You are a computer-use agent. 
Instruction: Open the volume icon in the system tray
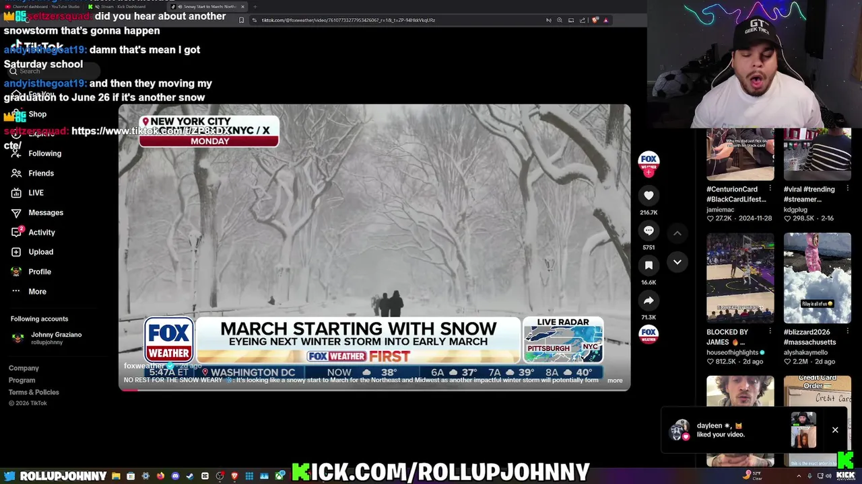pyautogui.click(x=828, y=476)
